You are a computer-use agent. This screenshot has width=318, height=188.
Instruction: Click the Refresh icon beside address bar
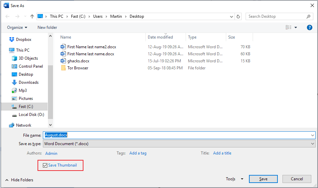238,16
